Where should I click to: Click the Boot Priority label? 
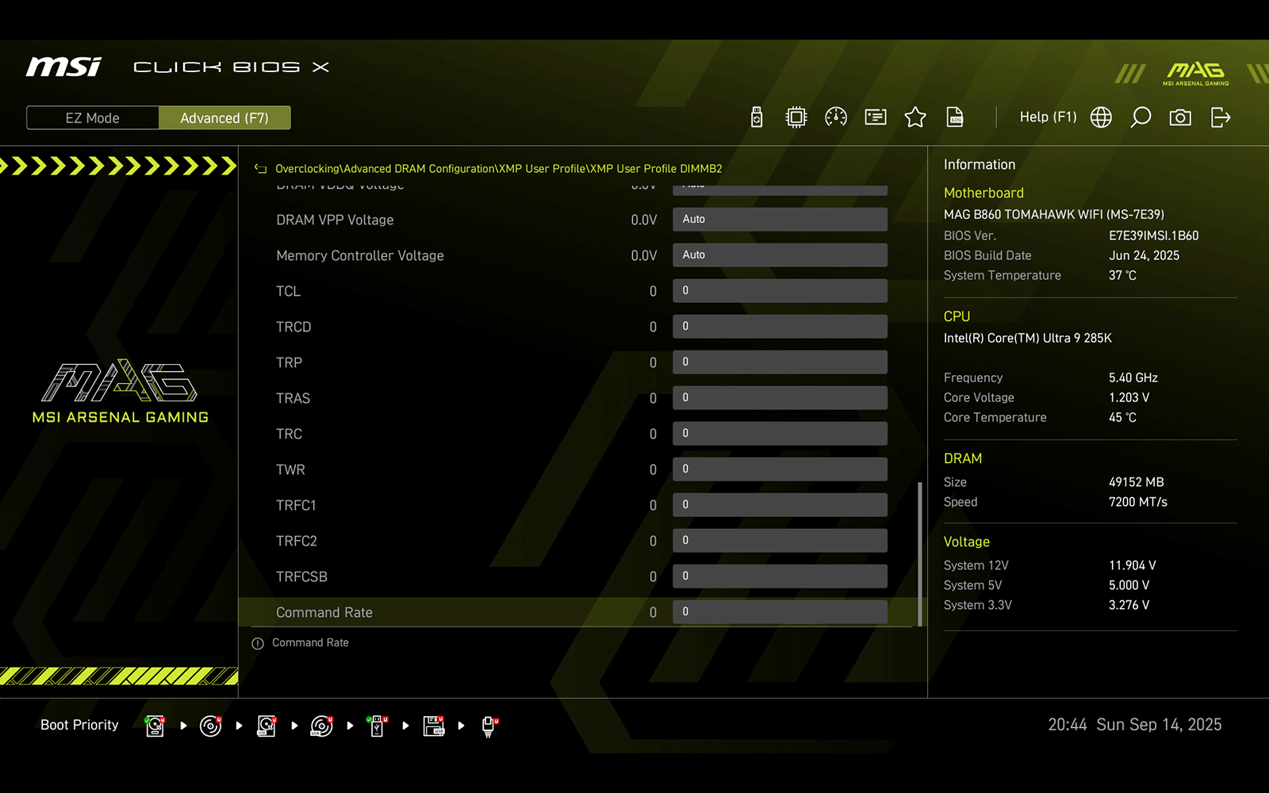click(x=79, y=725)
